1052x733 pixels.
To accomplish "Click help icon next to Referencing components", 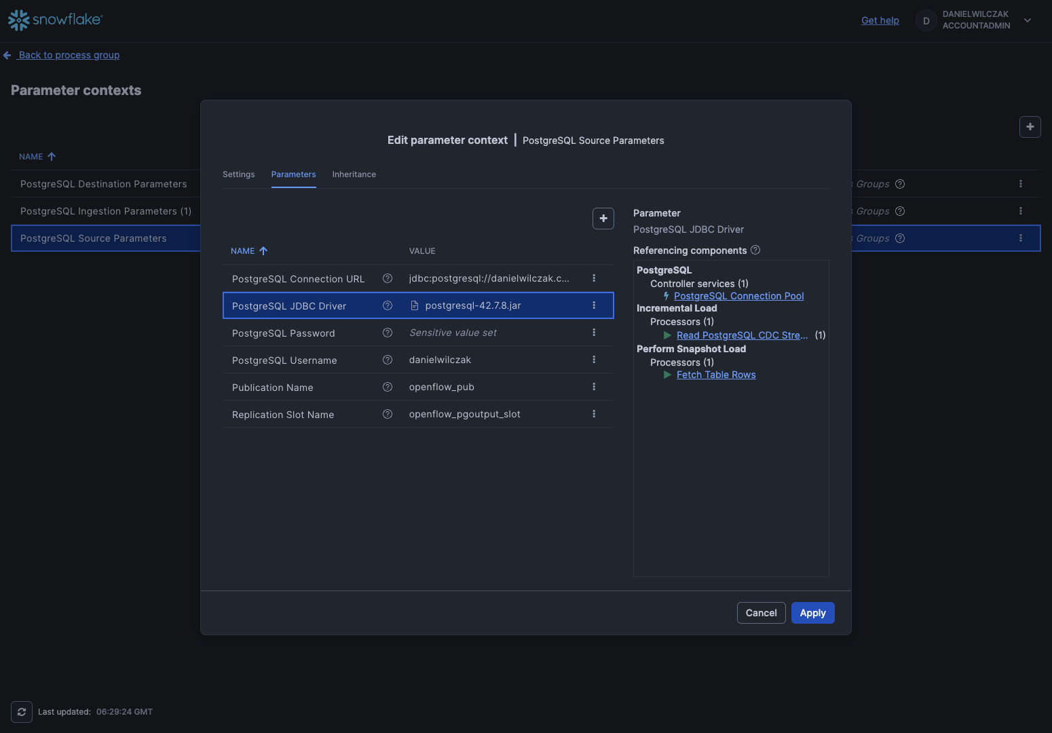I will tap(755, 250).
